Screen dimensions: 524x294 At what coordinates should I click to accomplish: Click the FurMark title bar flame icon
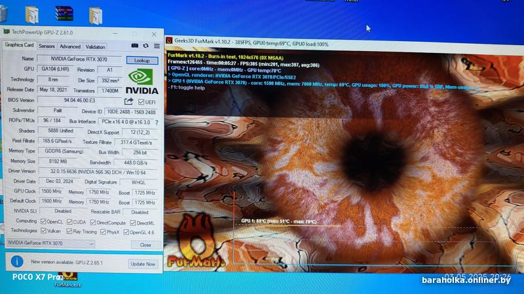(169, 41)
